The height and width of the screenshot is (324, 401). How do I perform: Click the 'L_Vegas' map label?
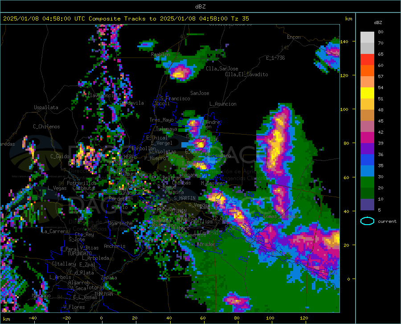pos(57,188)
